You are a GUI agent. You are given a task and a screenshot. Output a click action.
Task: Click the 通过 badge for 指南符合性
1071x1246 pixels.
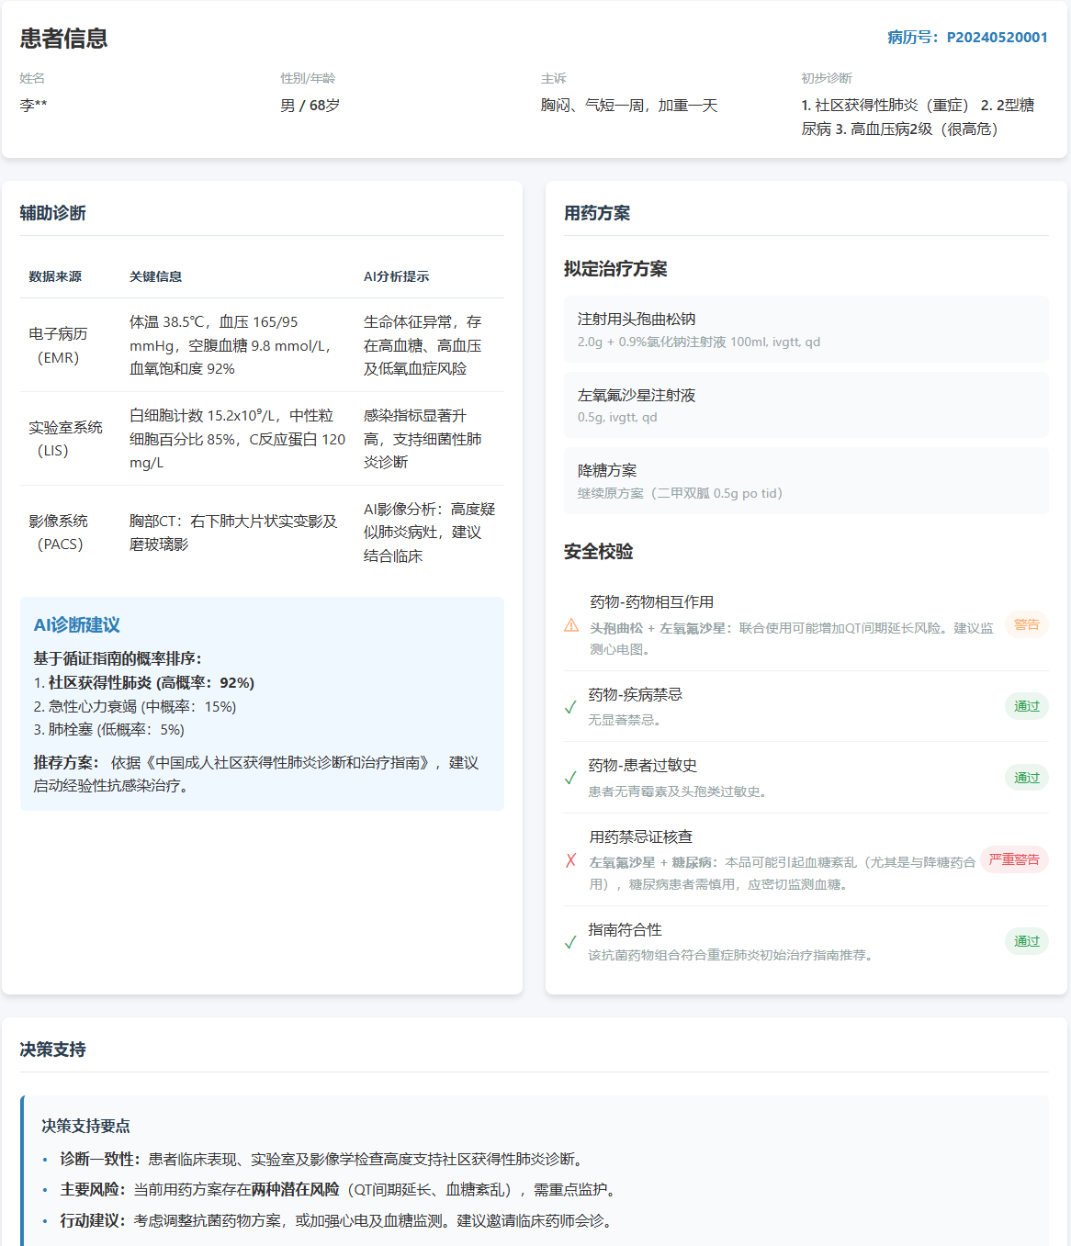(x=1026, y=941)
